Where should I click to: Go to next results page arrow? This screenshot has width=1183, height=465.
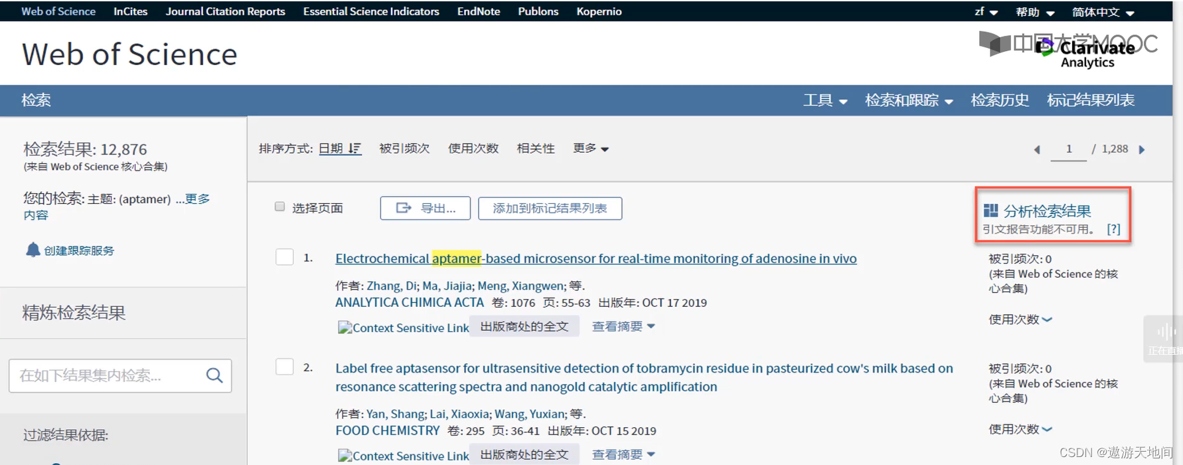1142,149
